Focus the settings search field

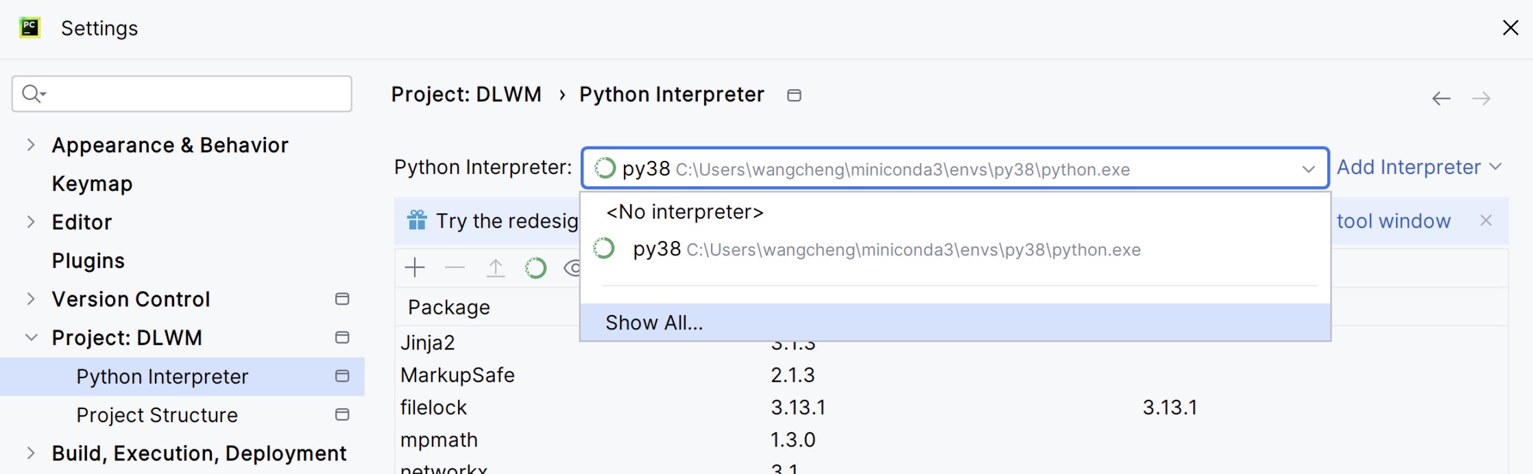click(182, 94)
